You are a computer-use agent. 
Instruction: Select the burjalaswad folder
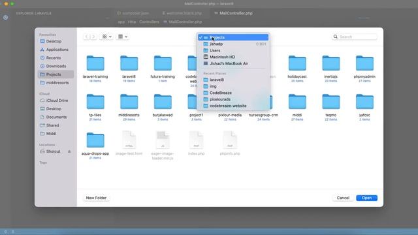coord(163,102)
